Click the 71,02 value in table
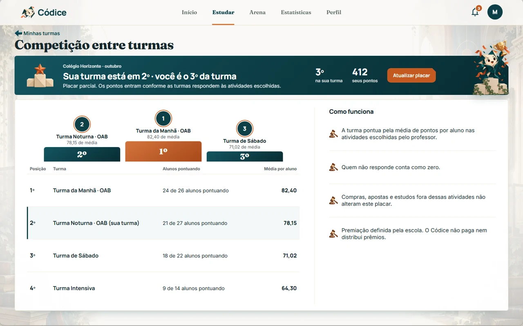The image size is (523, 326). click(289, 256)
